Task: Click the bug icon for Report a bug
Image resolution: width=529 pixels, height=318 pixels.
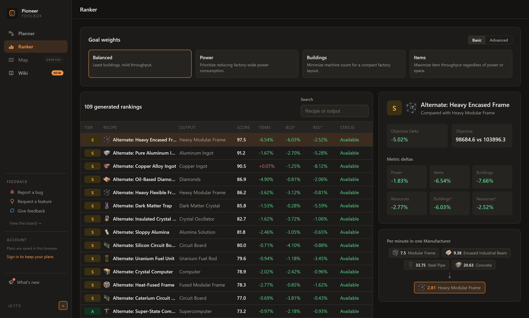Action: click(12, 192)
